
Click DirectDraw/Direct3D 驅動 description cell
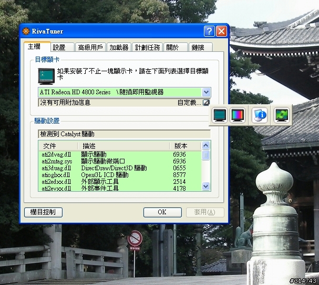click(114, 168)
